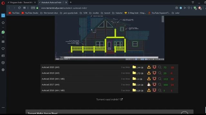This screenshot has height=115, width=206.
Task: Click the sidebar three-dot more menu
Action: [3, 108]
